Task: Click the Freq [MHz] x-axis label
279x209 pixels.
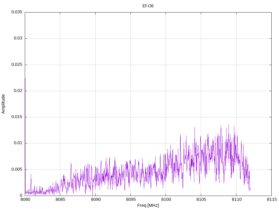Action: [x=148, y=205]
